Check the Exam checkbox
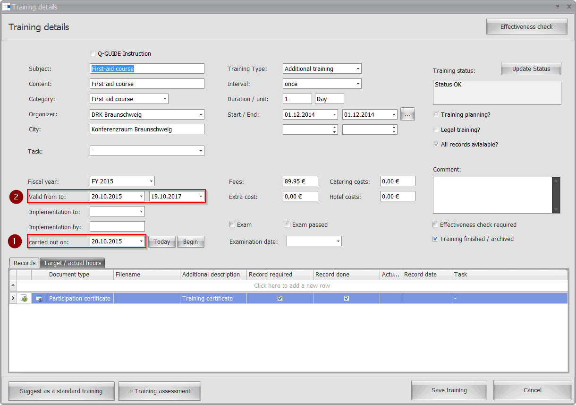The width and height of the screenshot is (576, 405). point(232,225)
